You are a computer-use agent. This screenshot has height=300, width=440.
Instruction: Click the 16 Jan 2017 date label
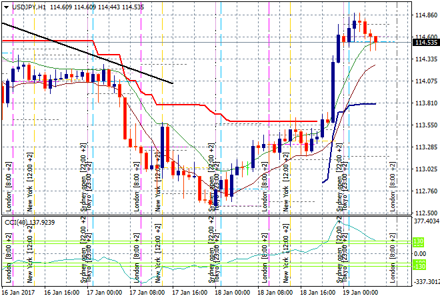[x=19, y=293]
